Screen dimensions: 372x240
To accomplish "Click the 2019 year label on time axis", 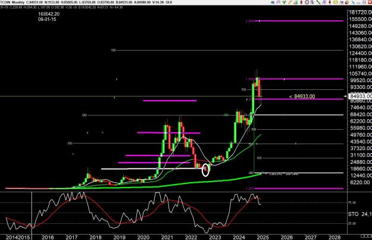I will [x=119, y=237].
